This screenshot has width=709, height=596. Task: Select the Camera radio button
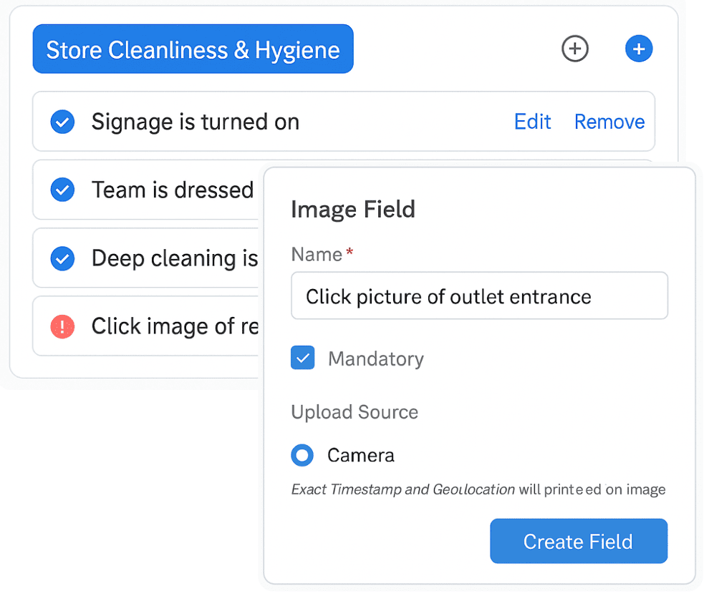(x=303, y=455)
